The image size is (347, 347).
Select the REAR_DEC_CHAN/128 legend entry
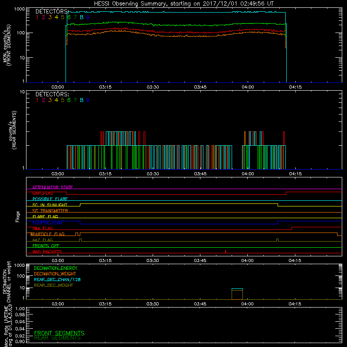click(x=57, y=279)
